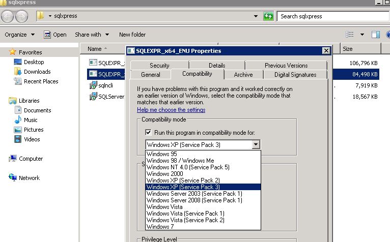Click the Music note icon
Viewport: 390px width, 242px height.
(18, 120)
